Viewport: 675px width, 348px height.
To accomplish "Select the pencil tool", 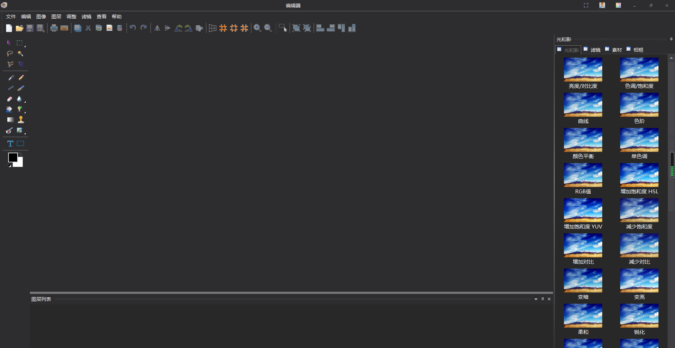I will (x=21, y=77).
